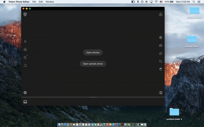Image resolution: width=204 pixels, height=127 pixels.
Task: Open the File menu
Action: coord(34,2)
